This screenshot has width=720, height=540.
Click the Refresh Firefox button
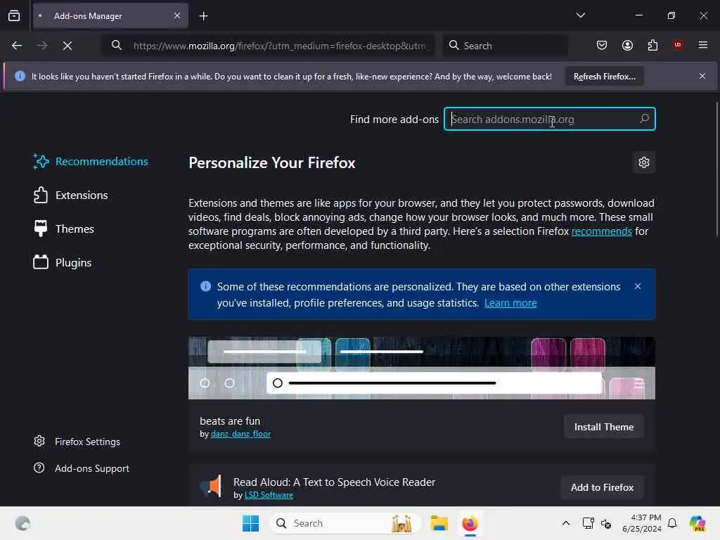click(x=604, y=77)
